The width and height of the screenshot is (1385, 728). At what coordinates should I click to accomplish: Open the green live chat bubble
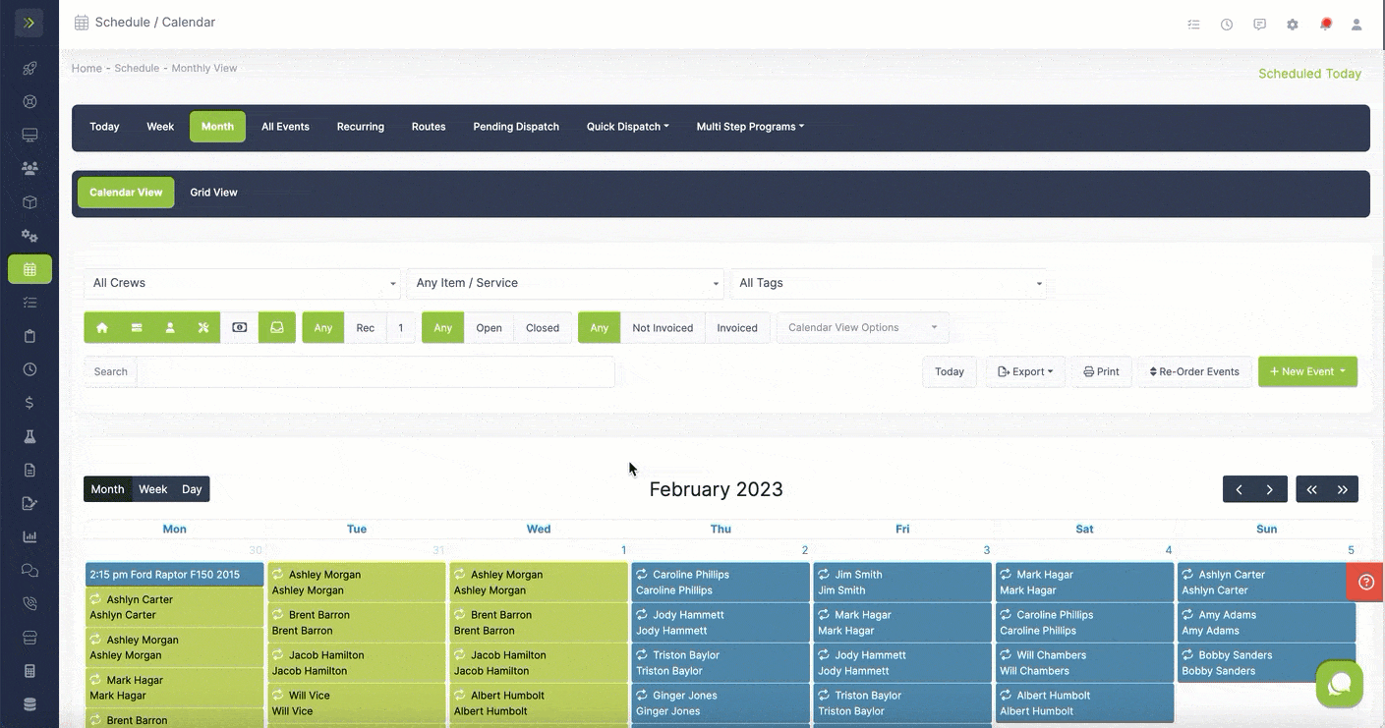(1340, 685)
